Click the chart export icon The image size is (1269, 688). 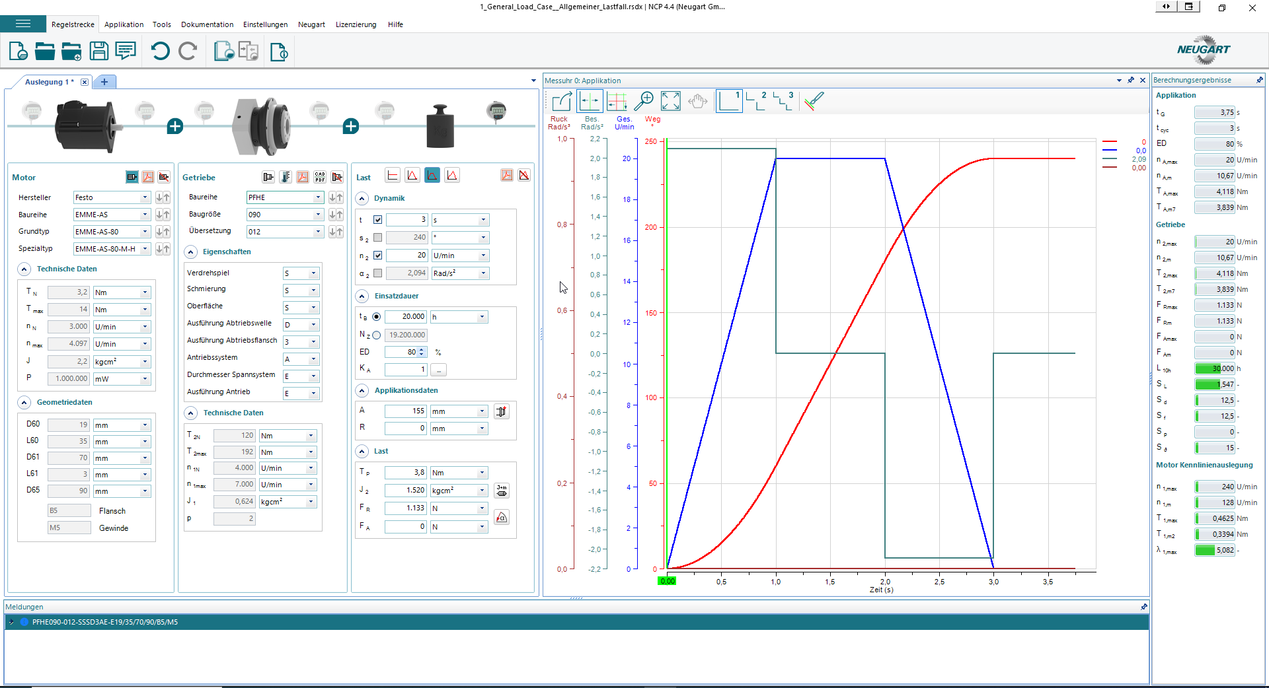click(562, 101)
